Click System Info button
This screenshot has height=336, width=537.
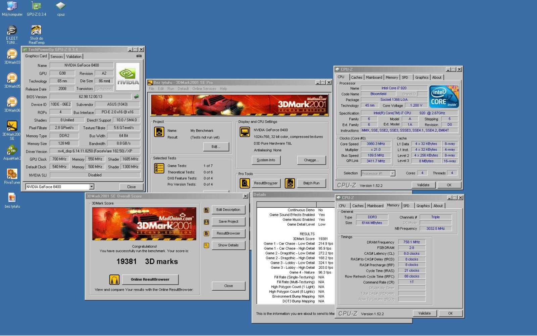(266, 160)
